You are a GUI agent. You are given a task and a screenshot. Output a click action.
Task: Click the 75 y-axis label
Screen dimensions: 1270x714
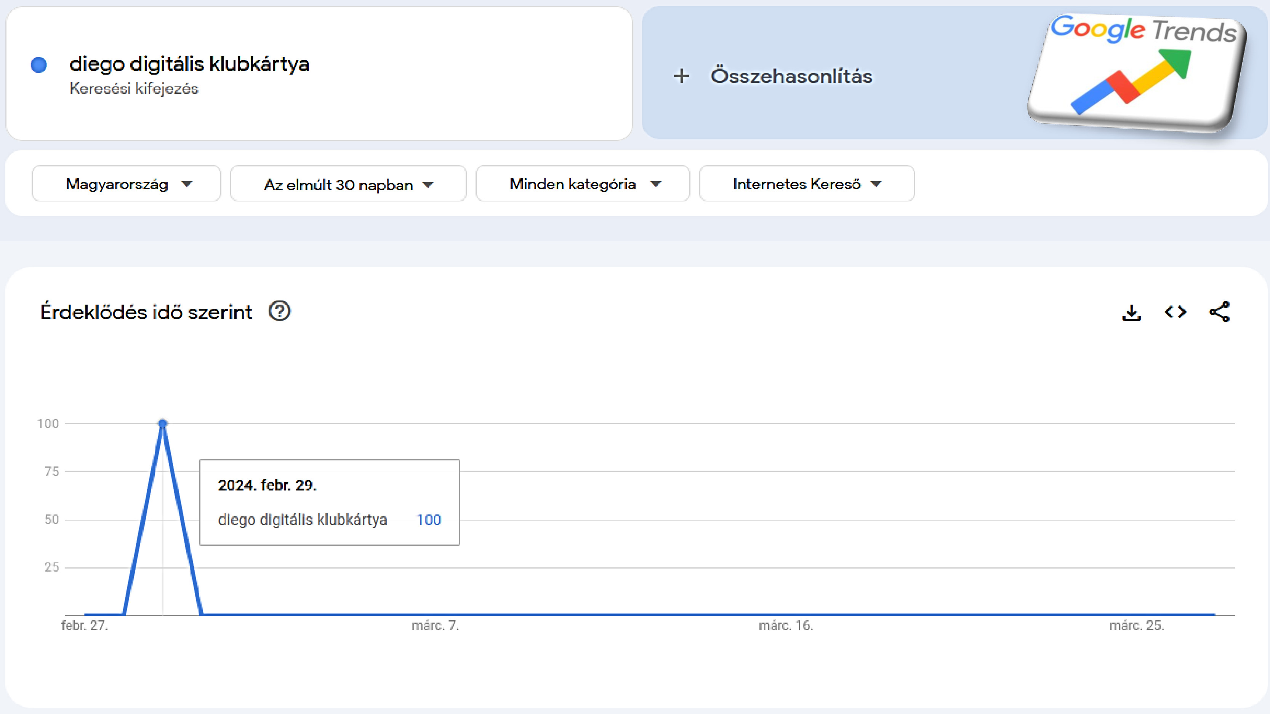51,471
